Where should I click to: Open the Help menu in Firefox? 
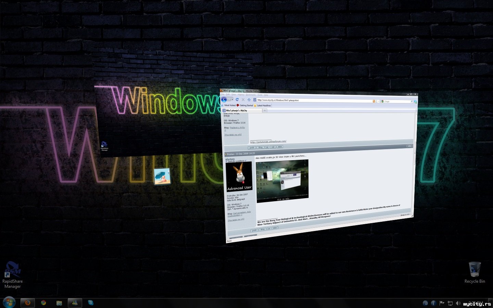click(266, 95)
